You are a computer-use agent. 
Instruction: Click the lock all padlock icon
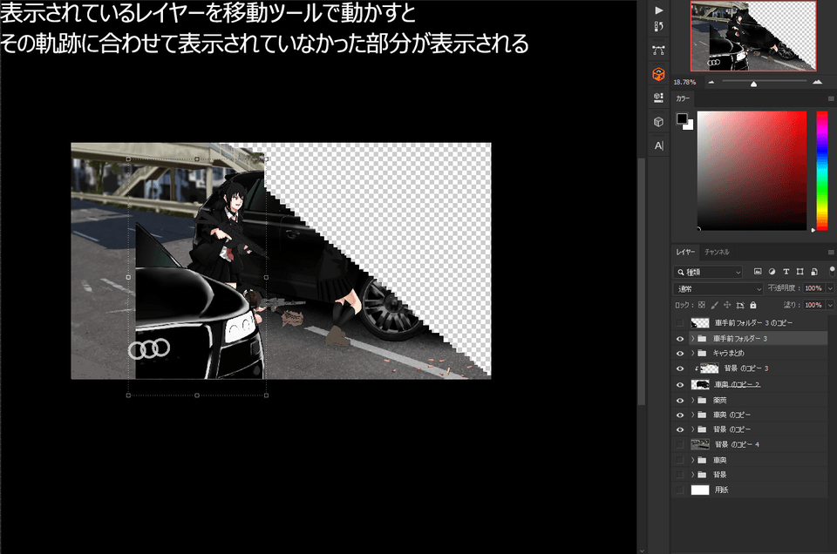pyautogui.click(x=753, y=306)
